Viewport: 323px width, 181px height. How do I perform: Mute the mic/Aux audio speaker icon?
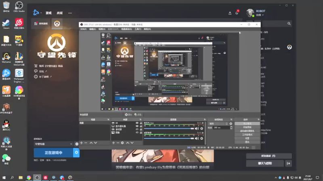click(197, 129)
